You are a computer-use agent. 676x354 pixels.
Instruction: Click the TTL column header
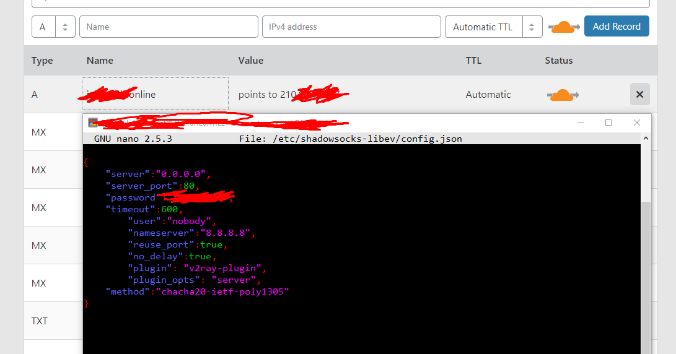(x=473, y=60)
